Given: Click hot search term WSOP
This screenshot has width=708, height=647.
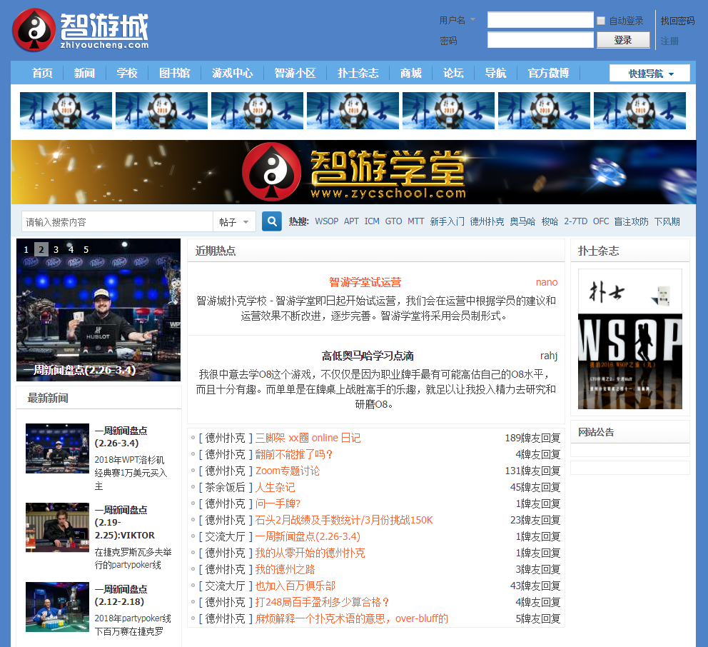Looking at the screenshot, I should point(326,221).
